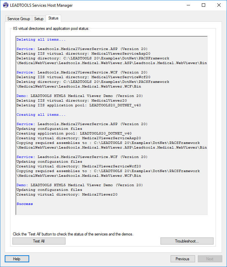Image resolution: width=227 pixels, height=267 pixels.
Task: Click the 'Creating all items...' log line
Action: (x=41, y=115)
